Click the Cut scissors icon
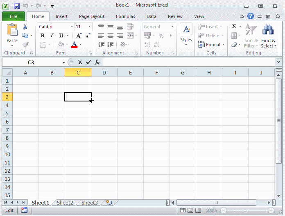 (x=25, y=27)
